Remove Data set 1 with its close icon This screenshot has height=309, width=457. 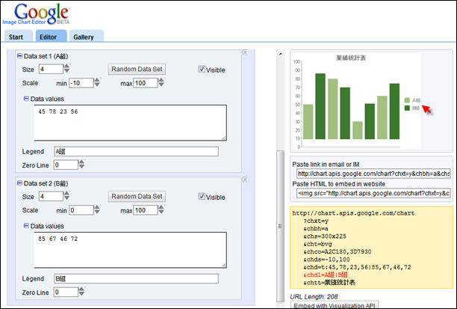click(x=246, y=52)
